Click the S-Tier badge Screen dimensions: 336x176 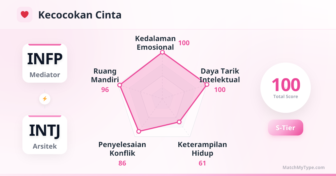pos(285,128)
